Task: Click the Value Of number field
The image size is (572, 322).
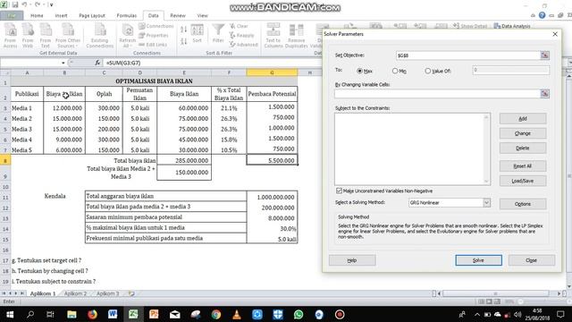Action: coord(510,70)
